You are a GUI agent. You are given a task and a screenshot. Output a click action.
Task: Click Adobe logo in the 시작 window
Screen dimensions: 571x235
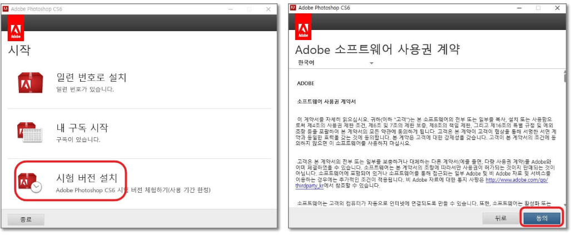click(x=16, y=28)
